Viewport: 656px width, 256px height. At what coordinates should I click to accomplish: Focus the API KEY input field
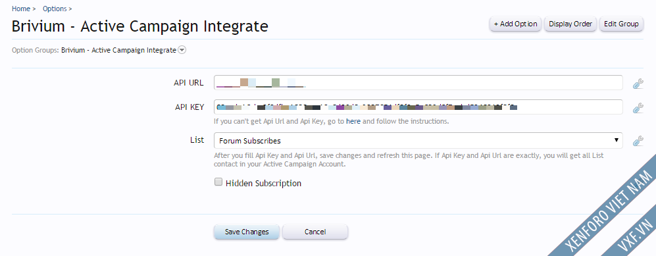pos(418,107)
